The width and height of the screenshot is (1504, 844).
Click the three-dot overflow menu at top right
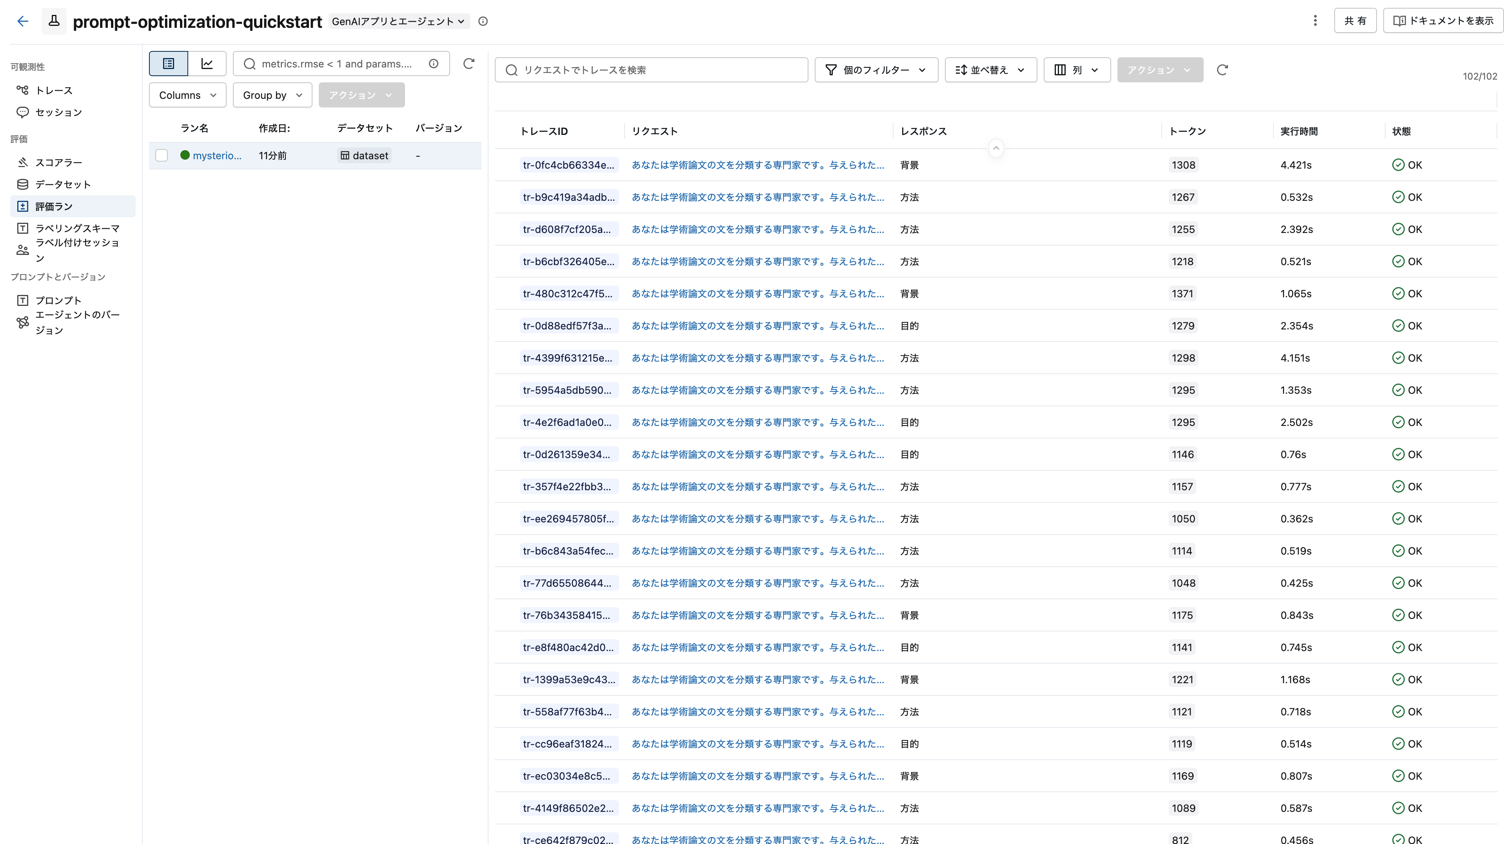[1315, 20]
